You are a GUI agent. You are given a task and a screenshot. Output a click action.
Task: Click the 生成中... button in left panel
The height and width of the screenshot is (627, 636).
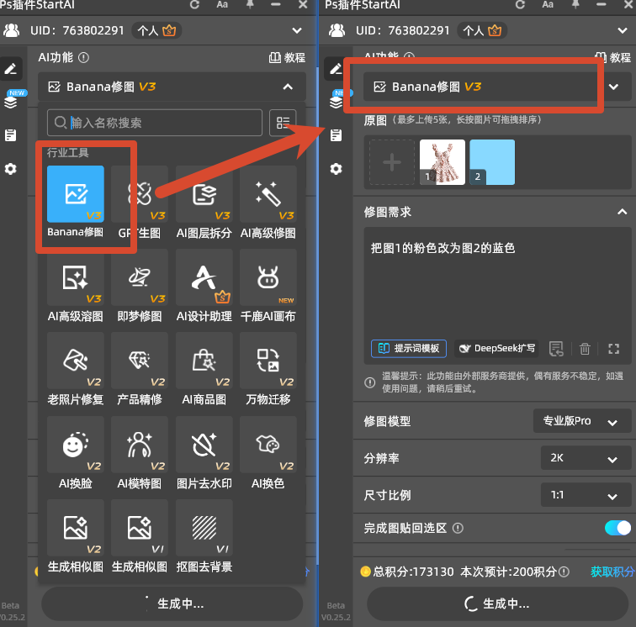tap(172, 604)
